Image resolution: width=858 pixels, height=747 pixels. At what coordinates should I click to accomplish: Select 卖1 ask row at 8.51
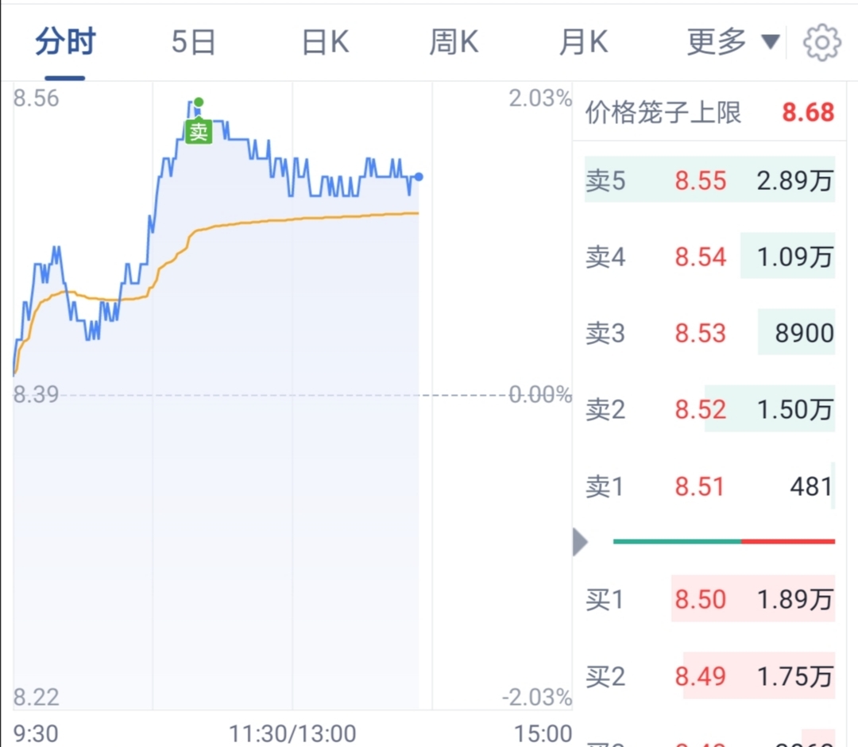(709, 486)
